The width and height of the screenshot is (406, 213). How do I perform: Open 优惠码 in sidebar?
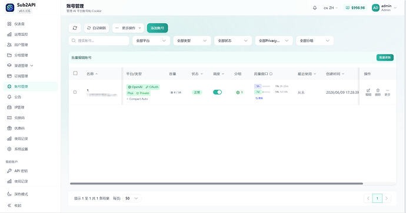[31, 128]
